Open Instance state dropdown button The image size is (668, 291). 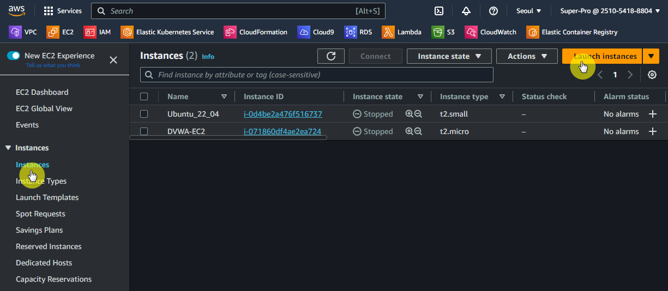tap(450, 56)
